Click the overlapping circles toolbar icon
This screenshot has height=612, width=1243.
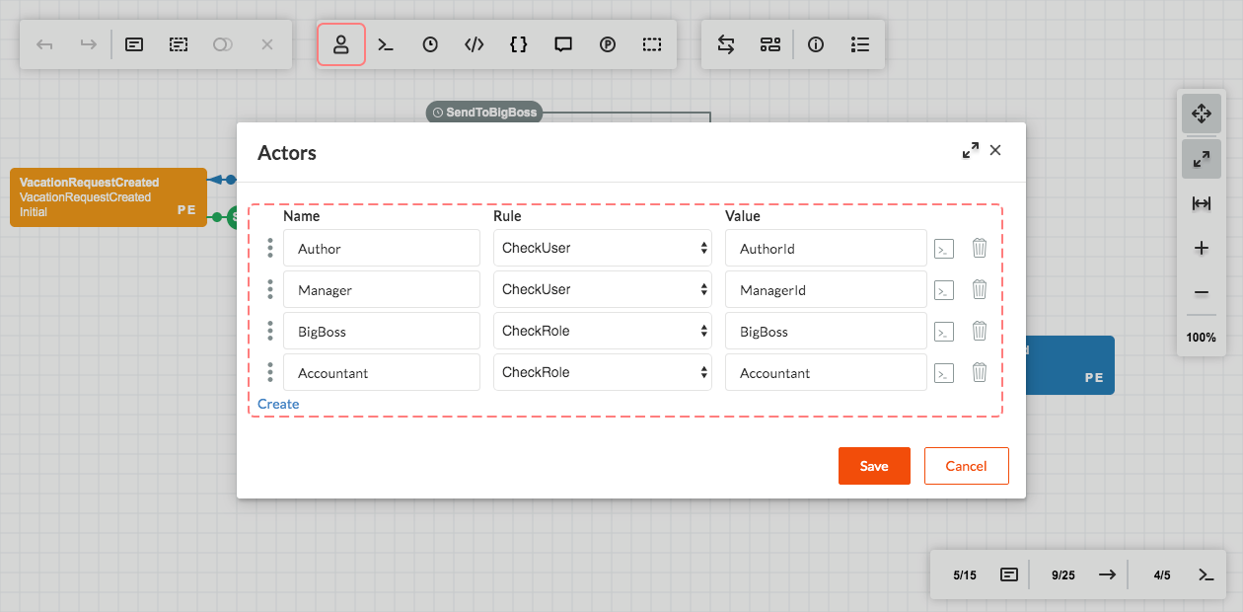point(223,44)
